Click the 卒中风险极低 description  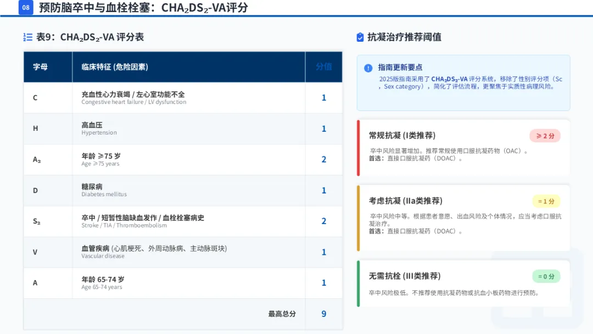pos(454,293)
